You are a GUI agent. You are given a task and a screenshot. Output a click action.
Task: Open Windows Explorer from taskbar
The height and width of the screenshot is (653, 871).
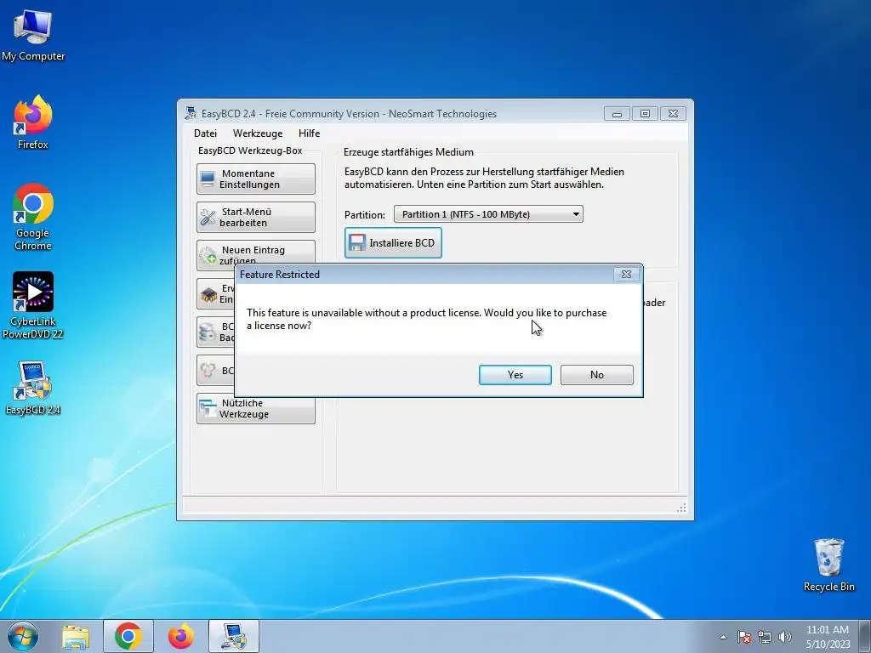tap(76, 637)
